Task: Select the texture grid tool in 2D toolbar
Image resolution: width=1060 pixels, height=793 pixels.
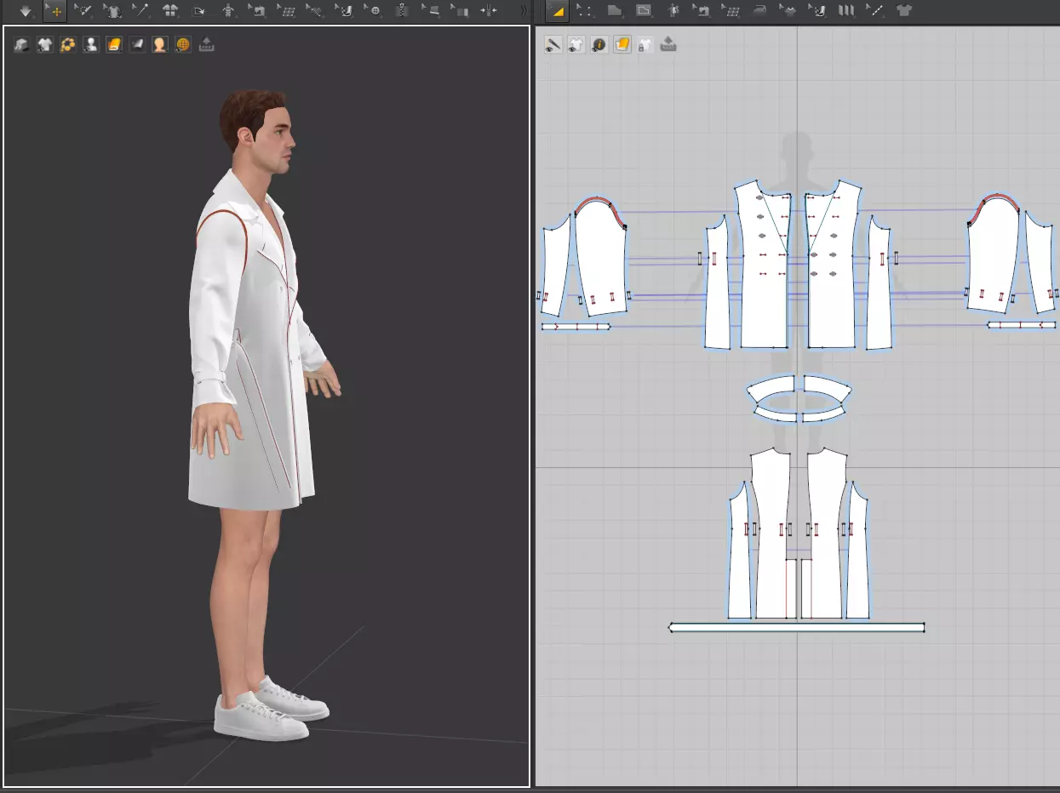Action: [x=731, y=11]
